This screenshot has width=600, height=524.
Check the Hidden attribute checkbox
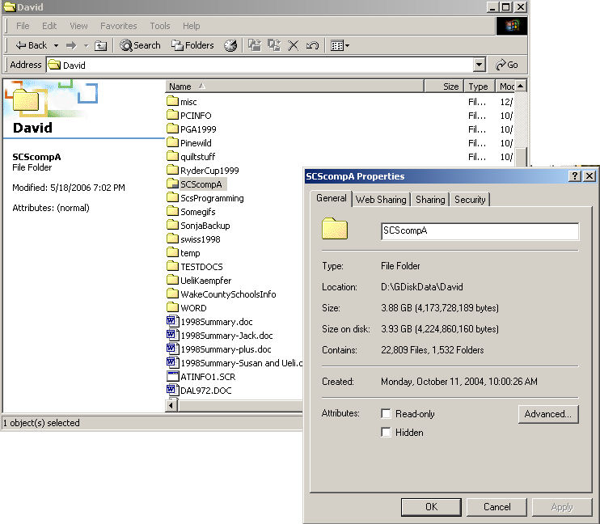[387, 433]
